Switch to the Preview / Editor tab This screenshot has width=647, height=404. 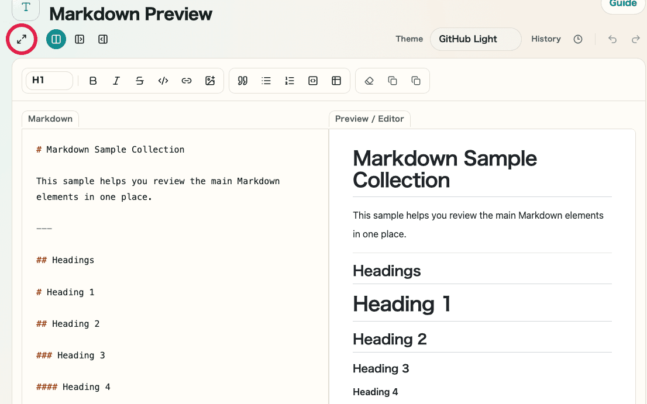369,119
